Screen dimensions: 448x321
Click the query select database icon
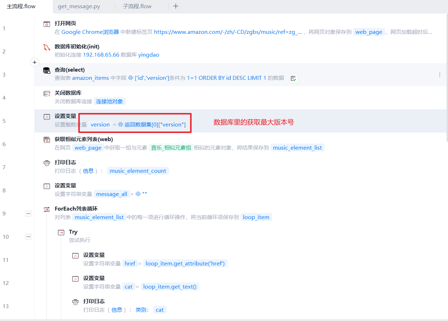47,70
